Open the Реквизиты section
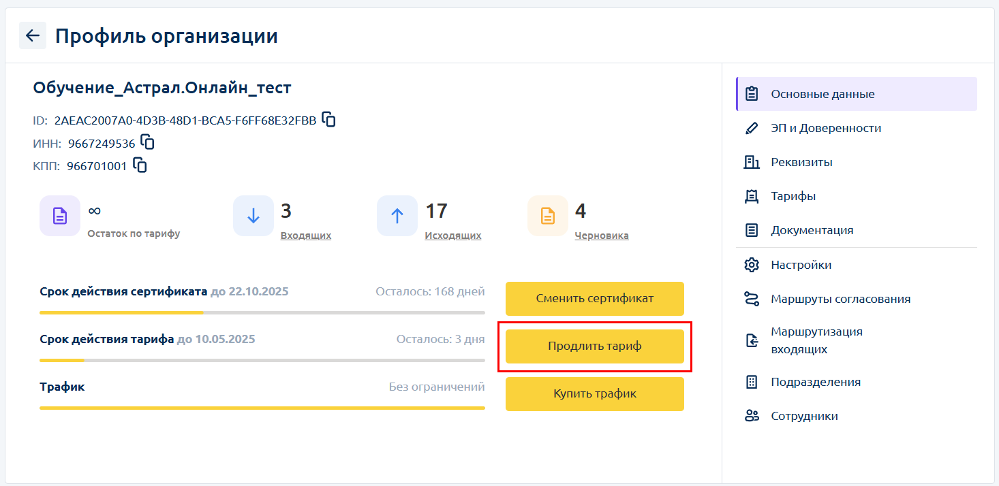 [x=857, y=162]
